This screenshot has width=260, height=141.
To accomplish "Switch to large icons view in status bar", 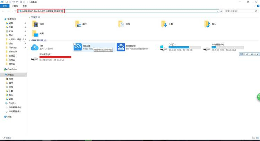I will coord(257,138).
